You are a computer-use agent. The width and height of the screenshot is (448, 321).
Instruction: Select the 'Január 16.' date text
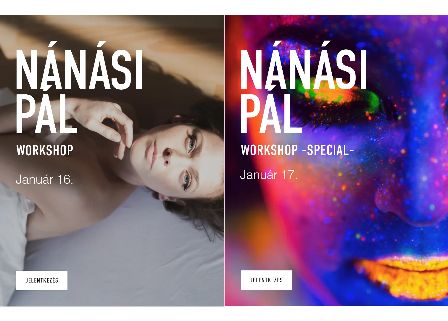tap(44, 180)
